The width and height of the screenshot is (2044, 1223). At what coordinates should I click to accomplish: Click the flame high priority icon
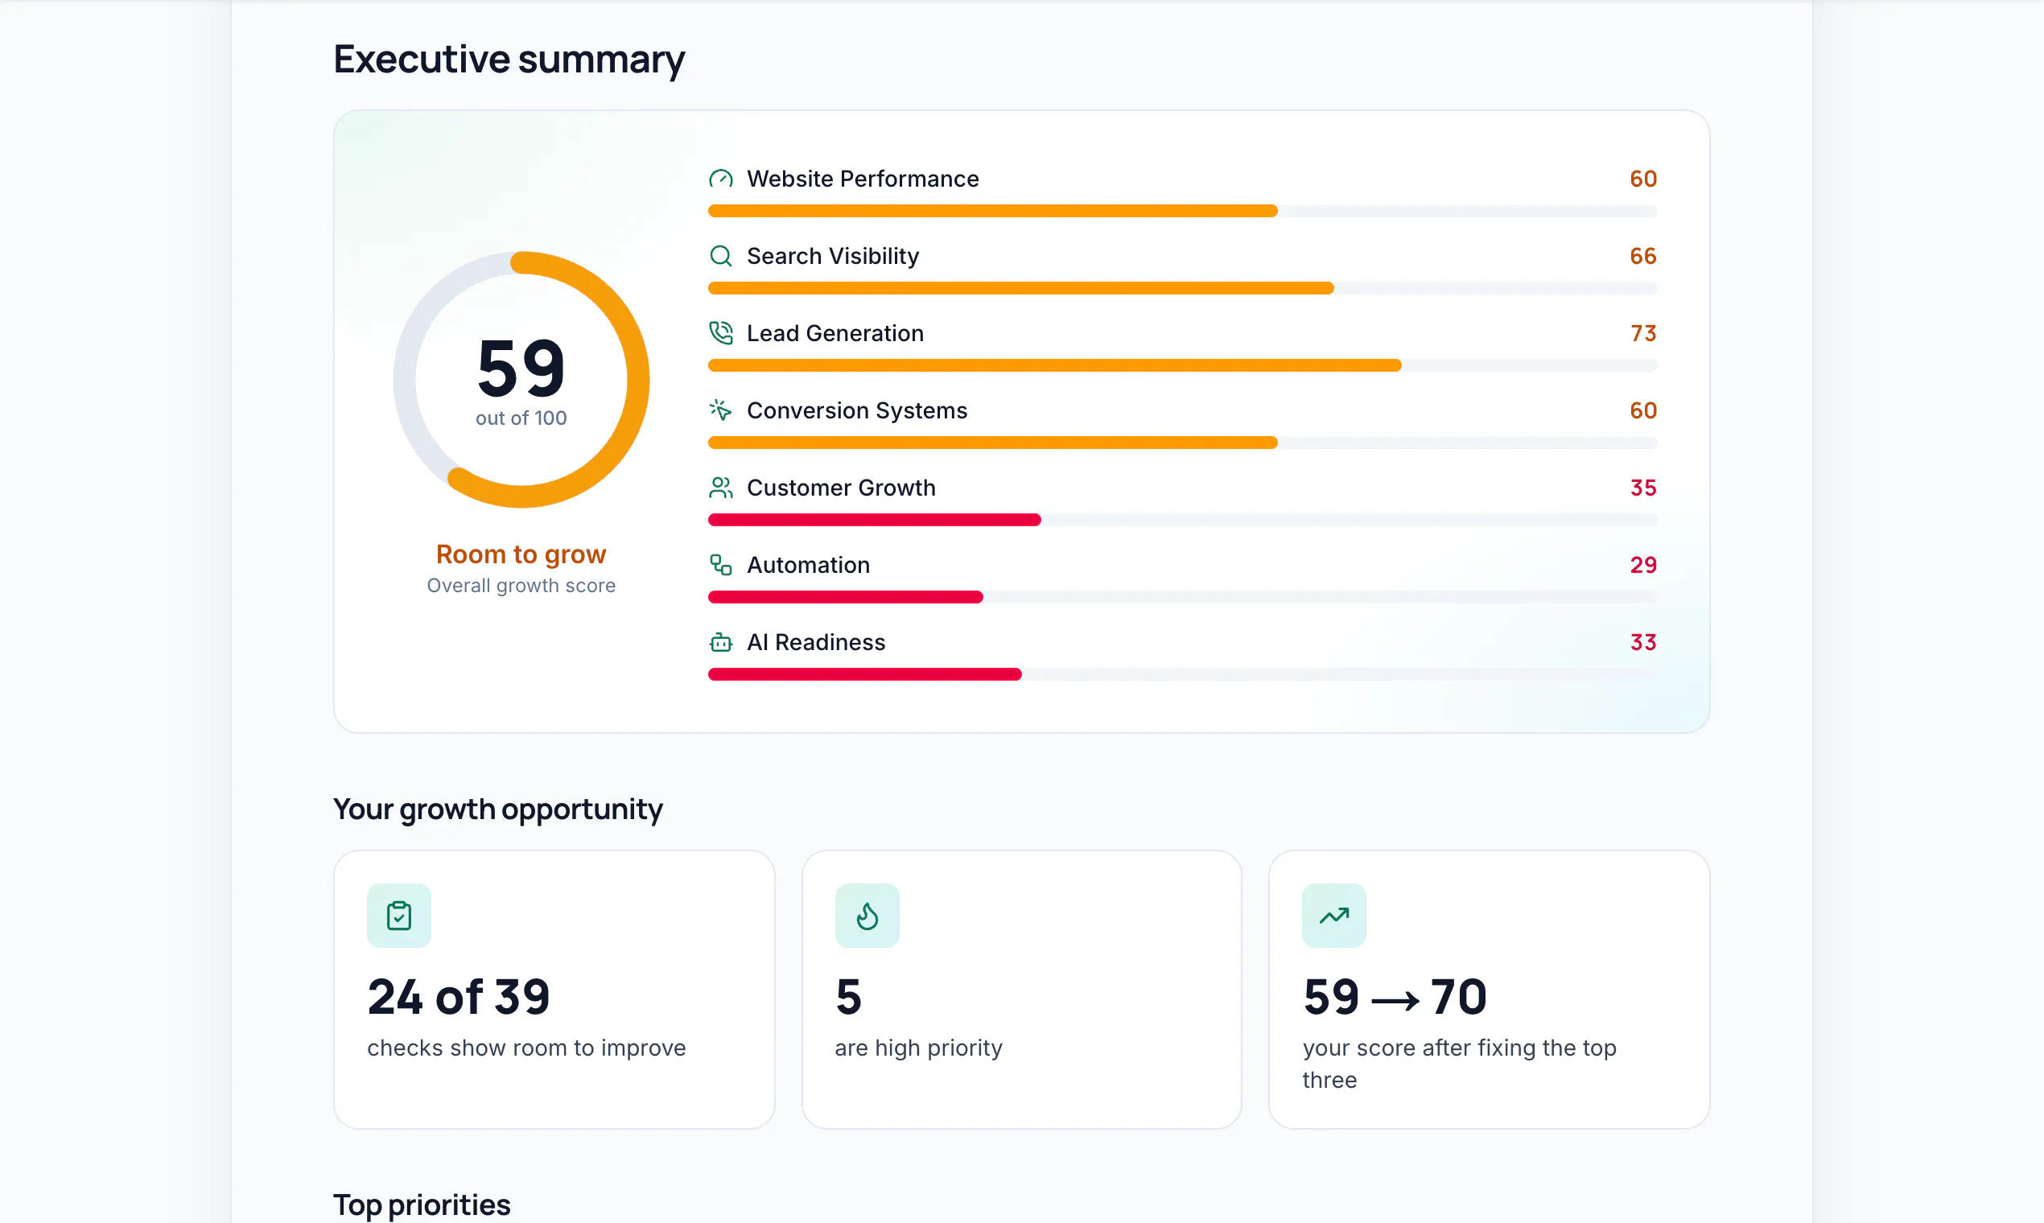[x=867, y=916]
